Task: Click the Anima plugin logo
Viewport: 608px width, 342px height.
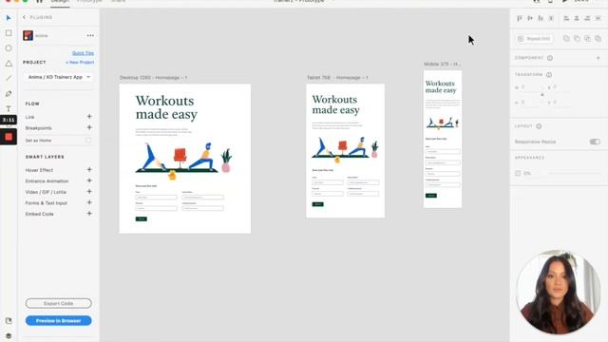Action: (x=28, y=36)
